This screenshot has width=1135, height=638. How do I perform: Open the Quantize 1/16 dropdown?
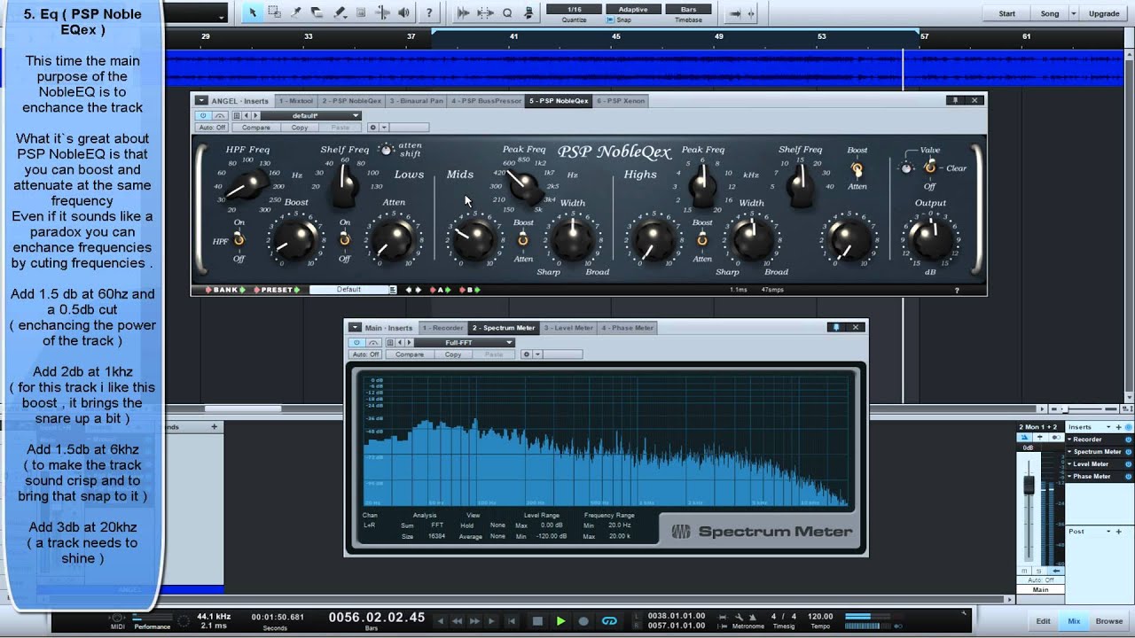(x=574, y=9)
